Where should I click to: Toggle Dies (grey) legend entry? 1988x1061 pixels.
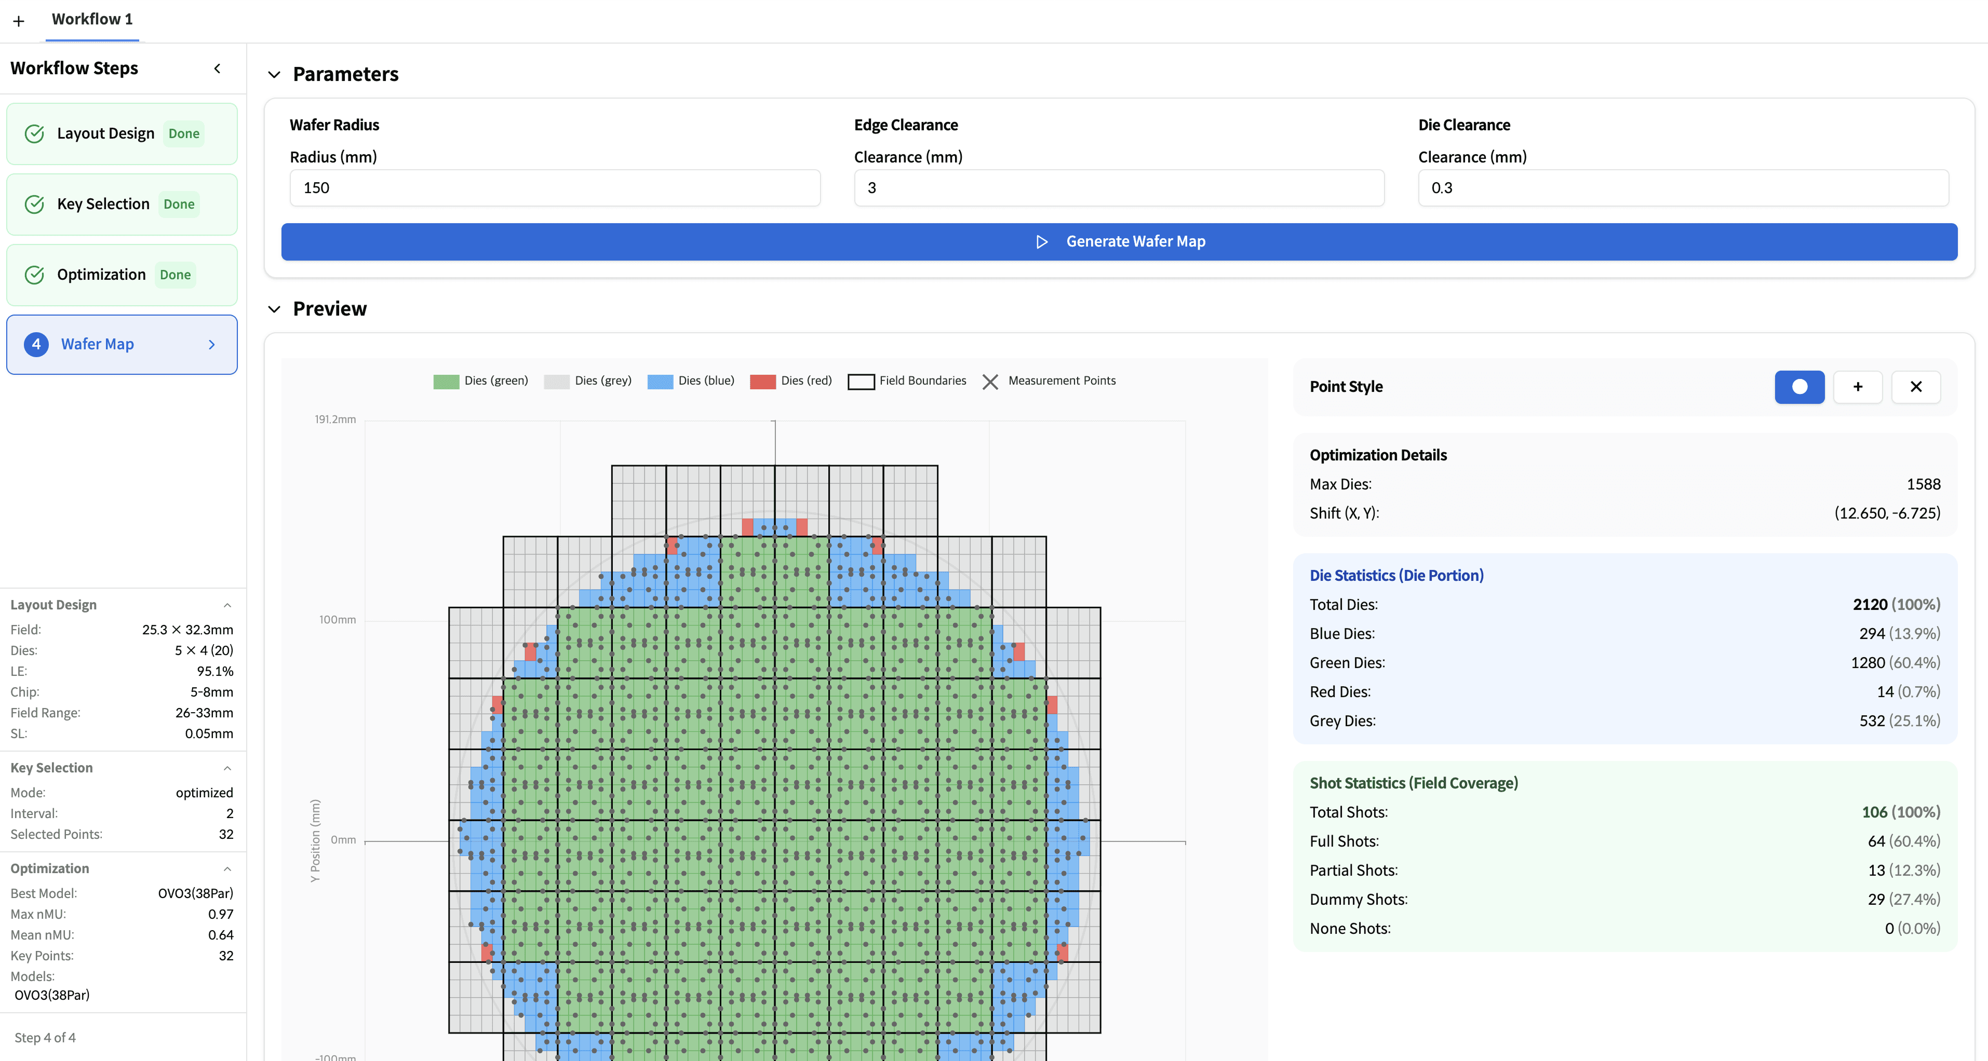[587, 381]
